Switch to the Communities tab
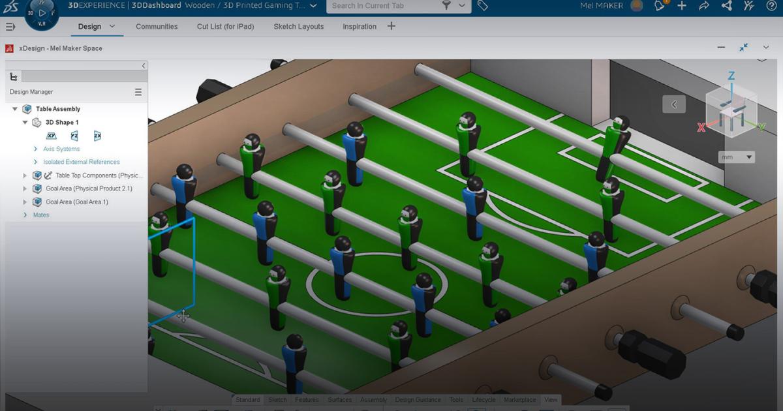783x411 pixels. [157, 27]
